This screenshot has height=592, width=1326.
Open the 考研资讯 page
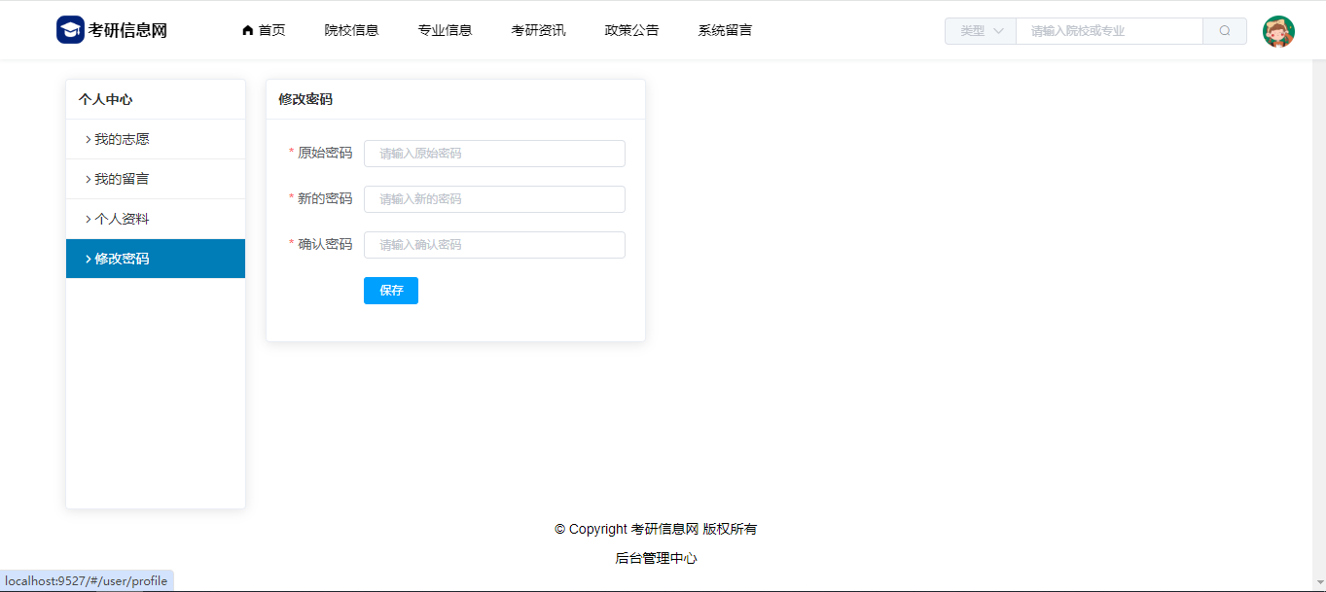coord(538,30)
